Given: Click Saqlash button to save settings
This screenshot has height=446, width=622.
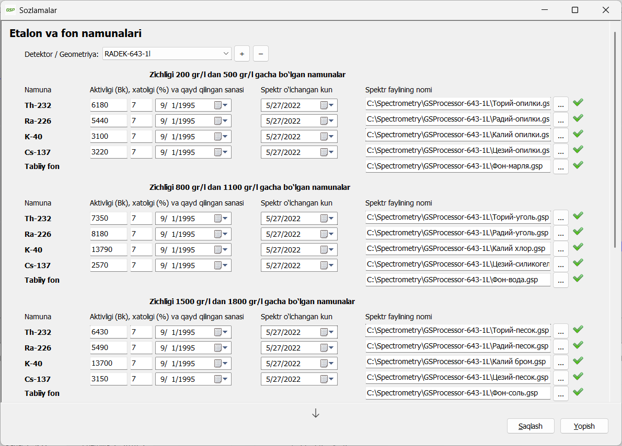Looking at the screenshot, I should click(x=531, y=426).
